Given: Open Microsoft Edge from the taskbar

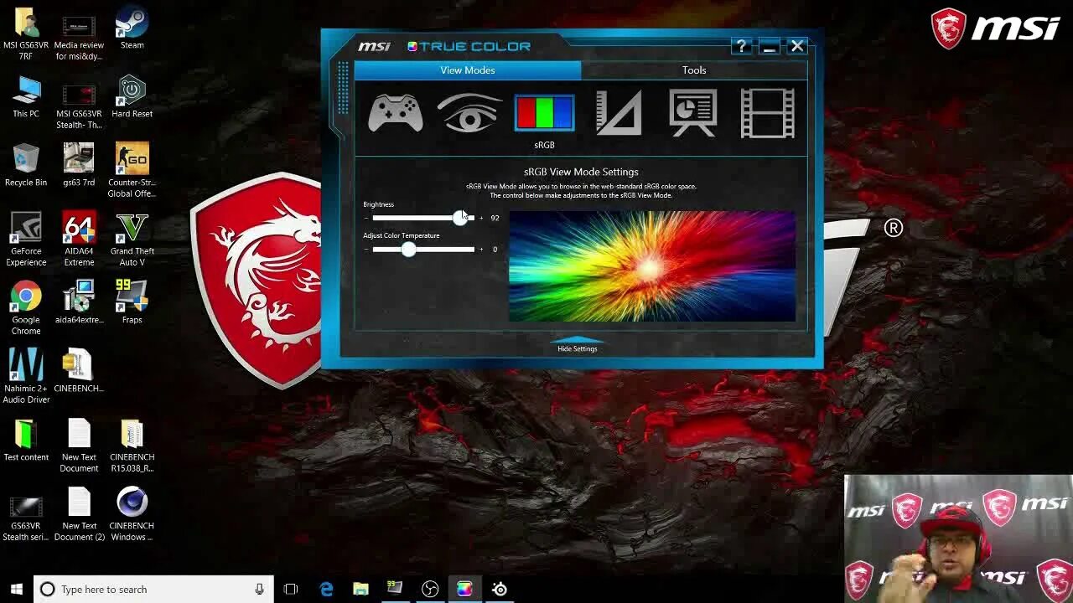Looking at the screenshot, I should click(326, 589).
